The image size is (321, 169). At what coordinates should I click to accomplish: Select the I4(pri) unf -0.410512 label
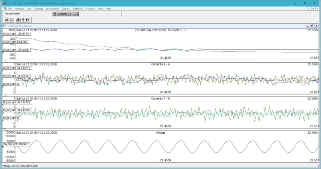tap(17, 68)
